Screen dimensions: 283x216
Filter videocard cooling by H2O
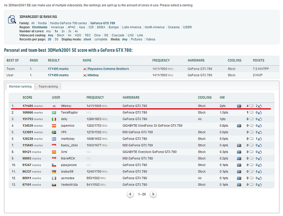click(78, 35)
